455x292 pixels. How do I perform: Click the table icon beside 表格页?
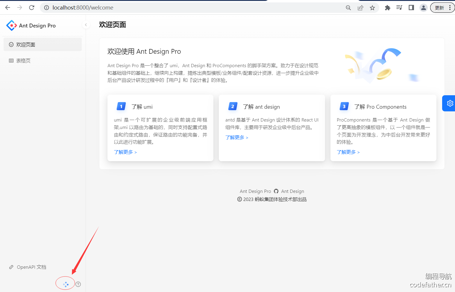coord(11,61)
